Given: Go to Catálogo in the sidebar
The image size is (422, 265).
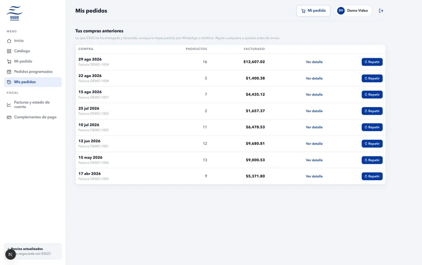Looking at the screenshot, I should point(33,51).
